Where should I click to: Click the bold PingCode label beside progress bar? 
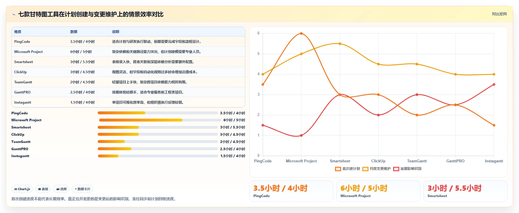click(19, 113)
